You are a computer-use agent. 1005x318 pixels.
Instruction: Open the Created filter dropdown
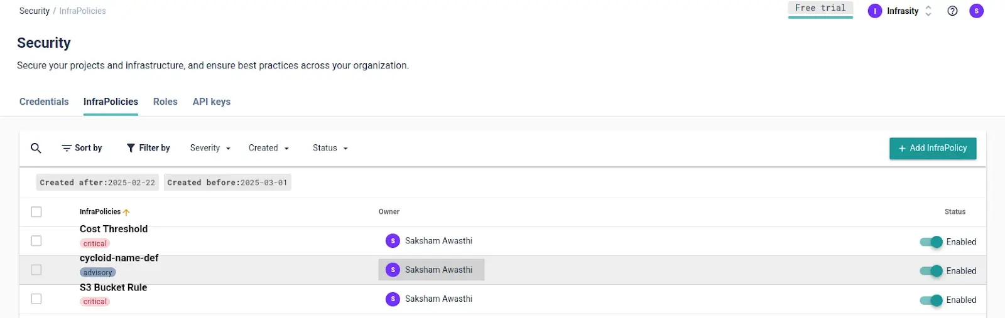coord(268,148)
